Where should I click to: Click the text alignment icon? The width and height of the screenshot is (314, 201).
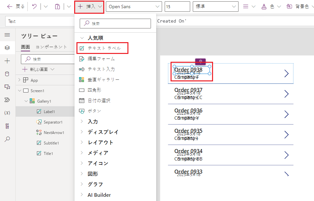(246, 7)
